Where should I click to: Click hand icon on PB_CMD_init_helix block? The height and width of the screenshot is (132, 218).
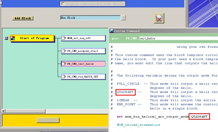[64, 64]
